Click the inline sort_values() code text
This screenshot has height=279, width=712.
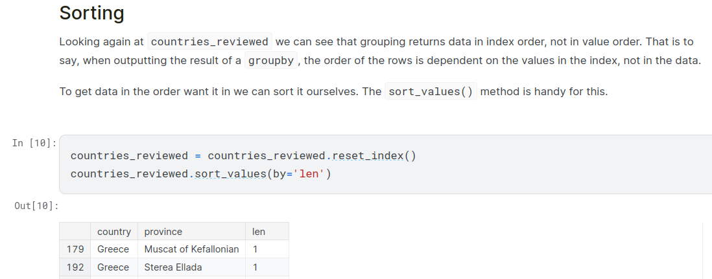pyautogui.click(x=431, y=91)
